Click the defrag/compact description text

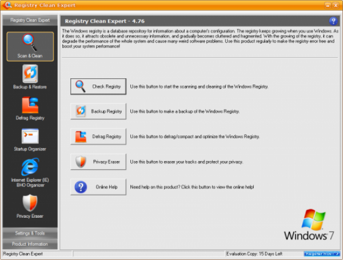click(195, 137)
